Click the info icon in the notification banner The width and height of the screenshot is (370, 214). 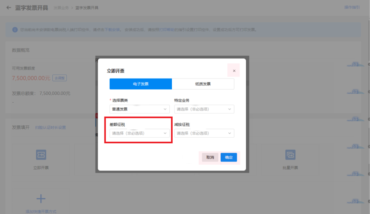15,30
